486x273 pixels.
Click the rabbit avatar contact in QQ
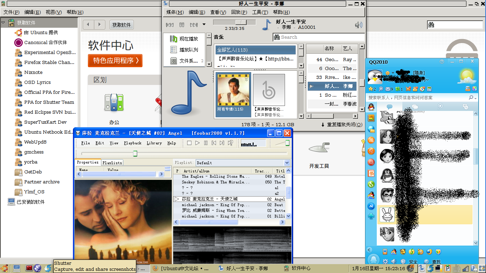[387, 215]
